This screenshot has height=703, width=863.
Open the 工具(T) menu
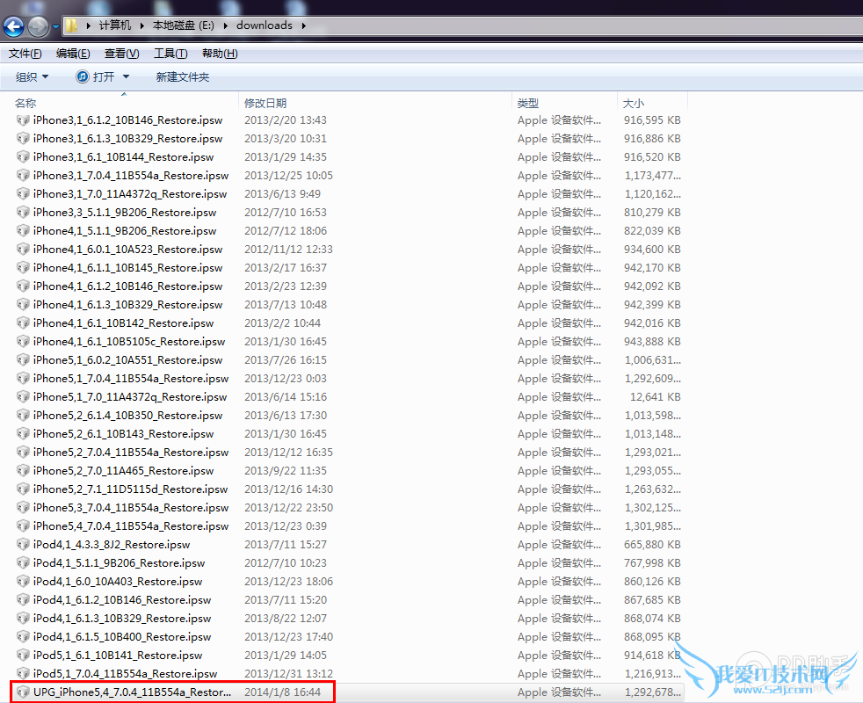[170, 54]
